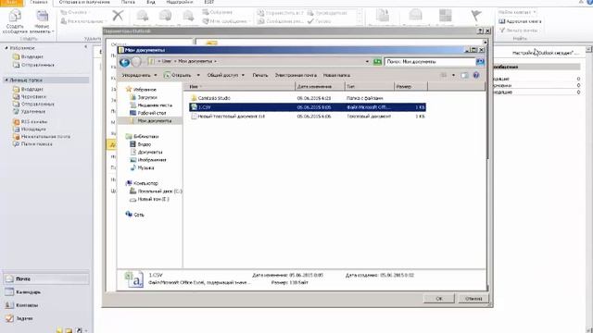Open the address bar history dropdown arrow
This screenshot has height=333, width=593.
click(367, 62)
